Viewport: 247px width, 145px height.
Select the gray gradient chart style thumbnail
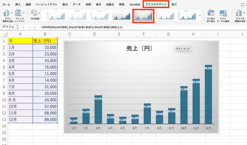coord(143,16)
